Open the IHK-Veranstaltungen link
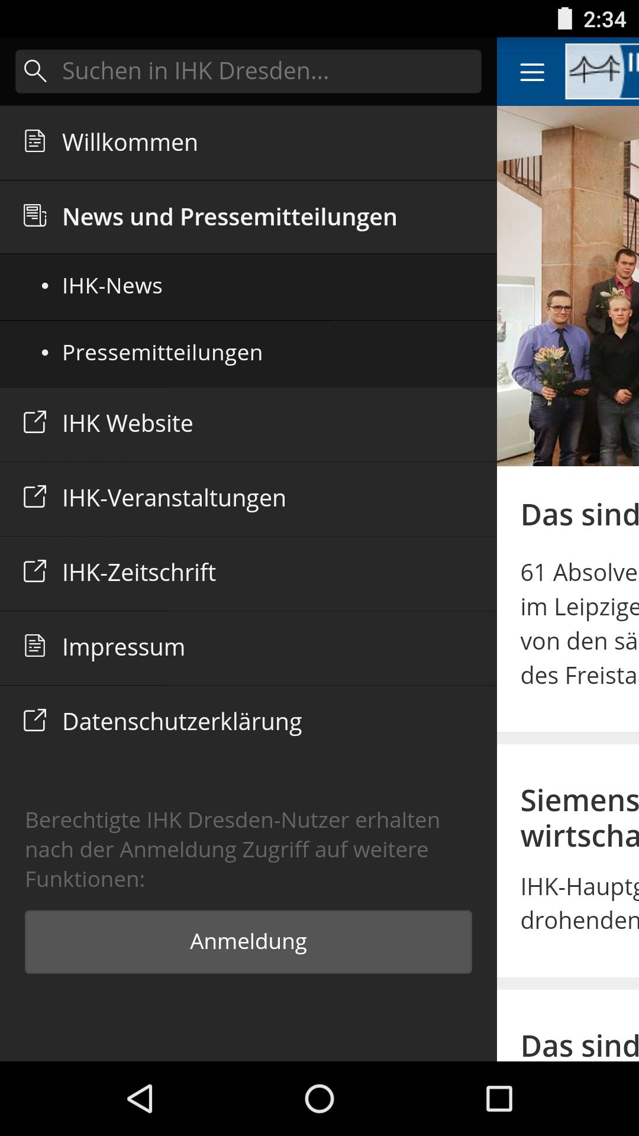The image size is (639, 1136). 248,499
